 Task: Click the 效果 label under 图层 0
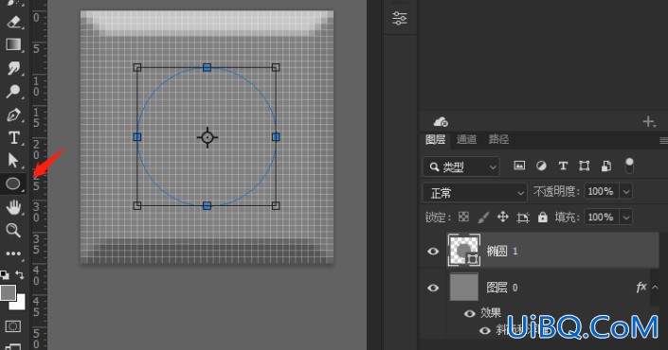[491, 313]
